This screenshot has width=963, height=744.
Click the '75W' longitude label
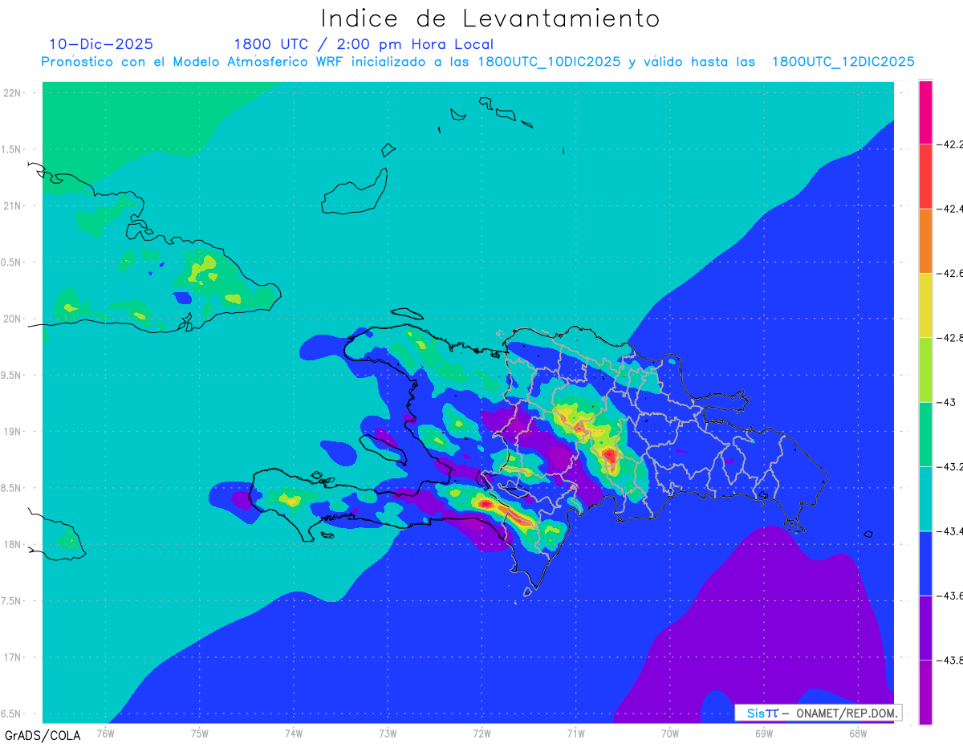pos(200,733)
